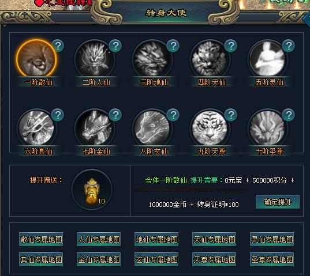The height and width of the screenshot is (276, 310).
Task: Click the reward item with quantity 10
Action: (92, 190)
